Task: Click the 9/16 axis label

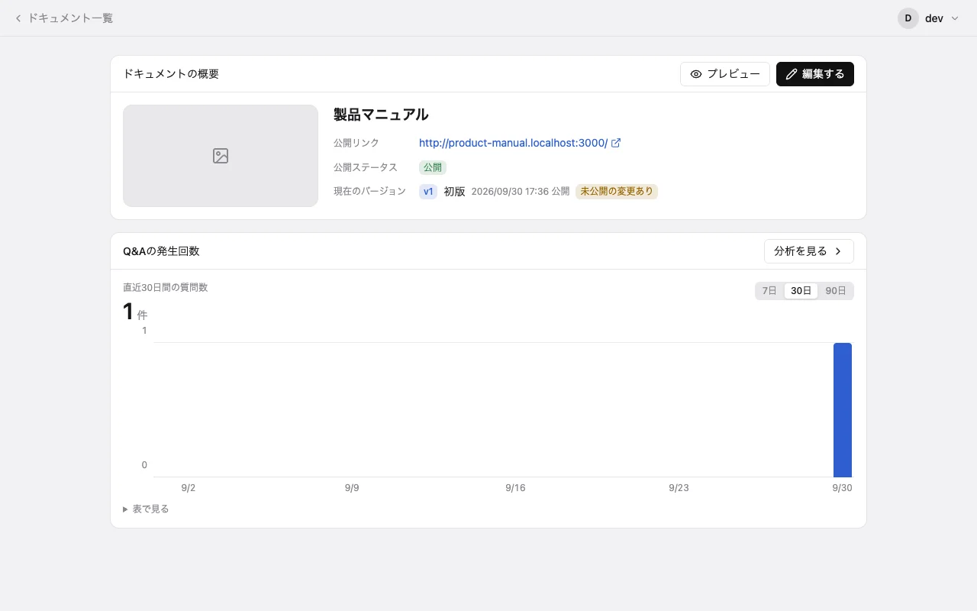Action: 515,488
